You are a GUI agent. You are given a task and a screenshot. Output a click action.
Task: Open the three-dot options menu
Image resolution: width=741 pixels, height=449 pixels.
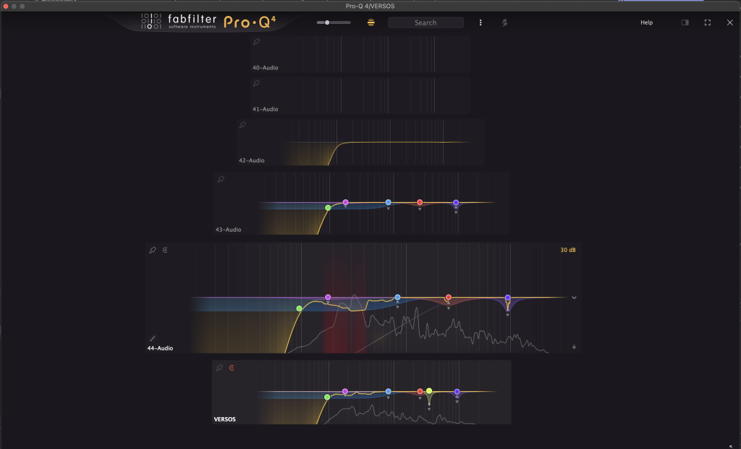coord(480,22)
